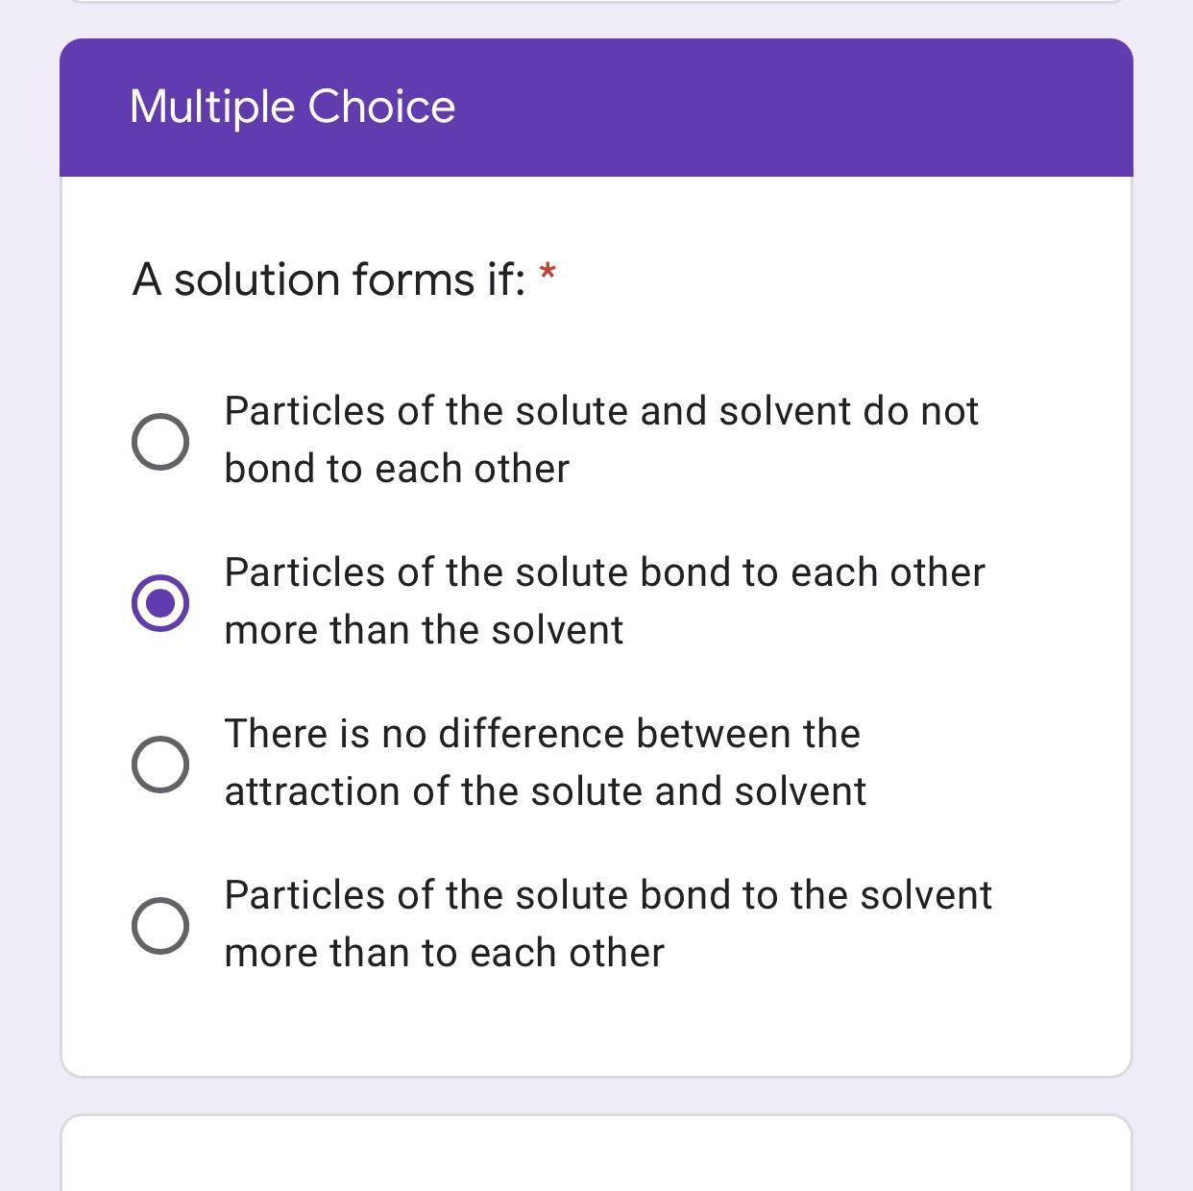Select the radio for "bond to the solvent" option

coord(159,926)
